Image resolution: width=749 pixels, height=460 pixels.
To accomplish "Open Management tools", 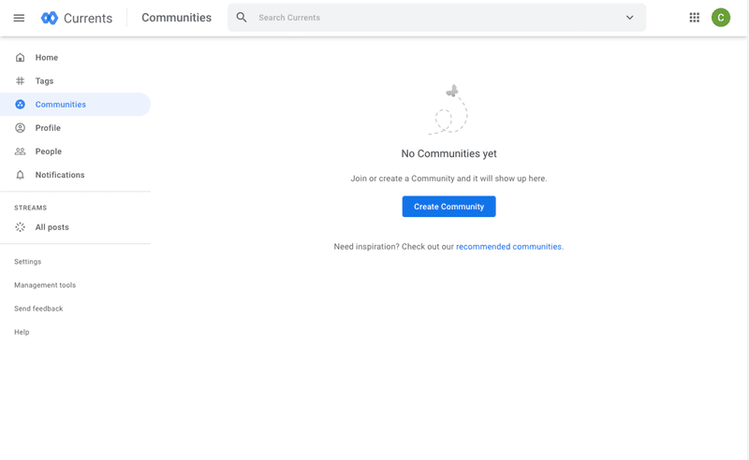I will tap(45, 285).
